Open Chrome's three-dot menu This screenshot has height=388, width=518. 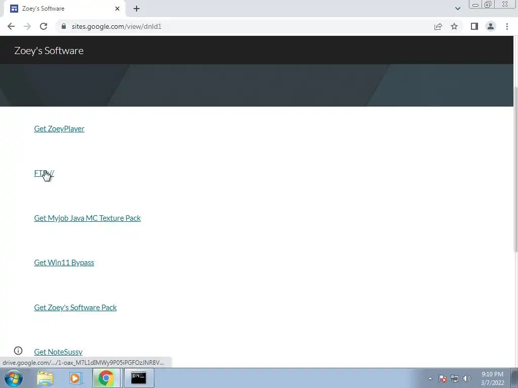pos(507,26)
